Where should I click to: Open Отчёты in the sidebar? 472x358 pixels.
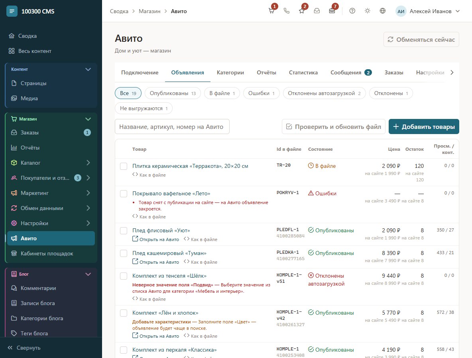51,148
